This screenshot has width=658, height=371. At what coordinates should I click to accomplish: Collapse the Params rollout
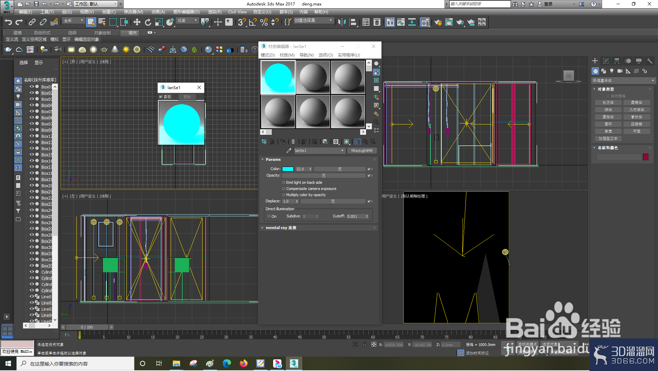pyautogui.click(x=273, y=159)
